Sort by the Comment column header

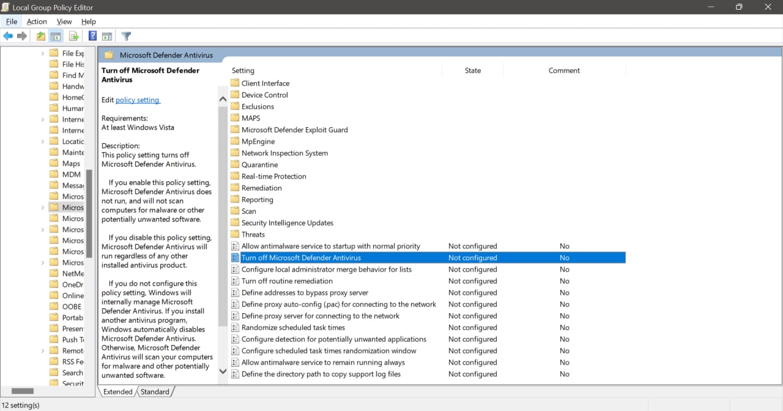pos(564,70)
